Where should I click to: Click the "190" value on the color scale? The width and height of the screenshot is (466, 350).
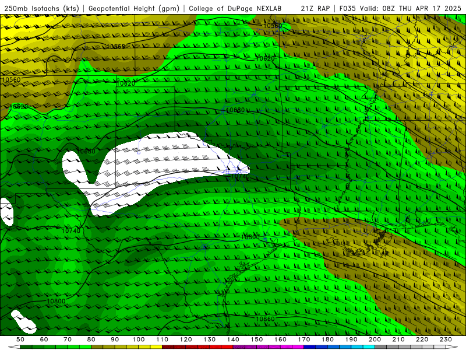351,339
